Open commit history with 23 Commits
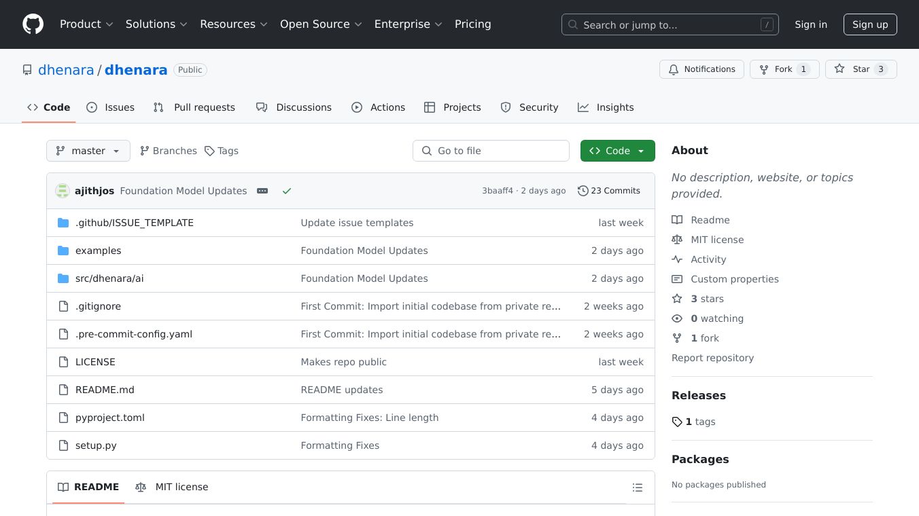 coord(609,191)
